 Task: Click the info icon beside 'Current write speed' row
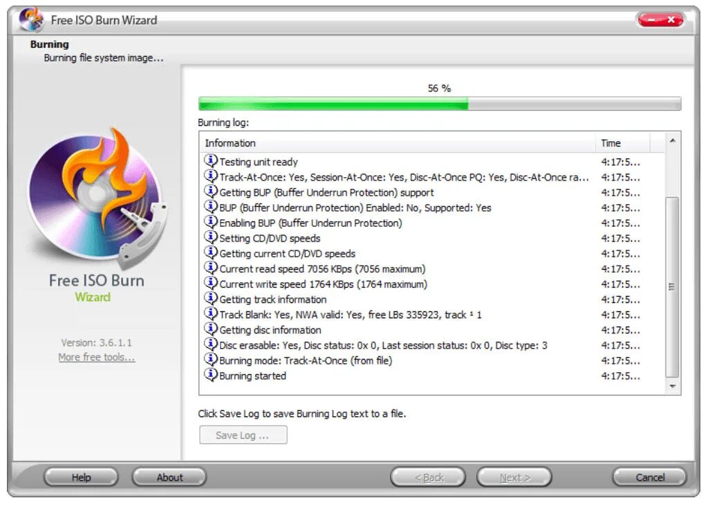tap(210, 283)
